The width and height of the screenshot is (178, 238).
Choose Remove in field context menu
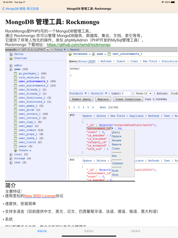(x=117, y=144)
